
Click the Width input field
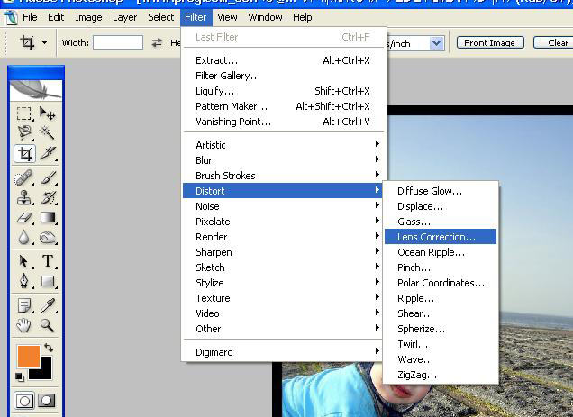118,42
